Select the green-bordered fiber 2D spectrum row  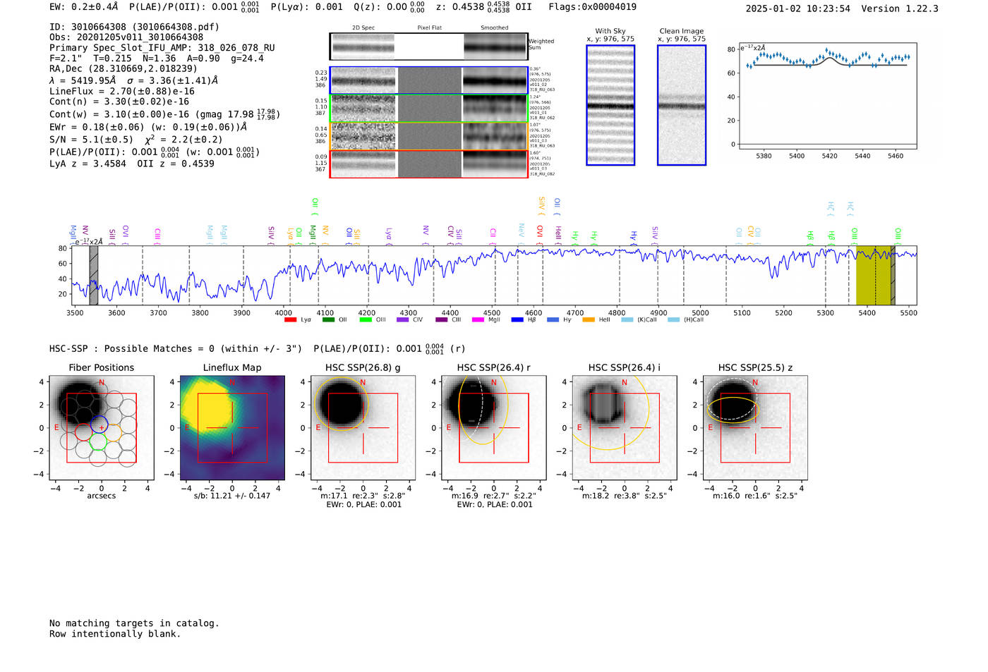point(429,108)
